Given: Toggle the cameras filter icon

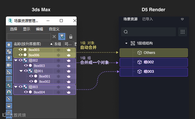Looking at the screenshot, I should coord(9,65).
